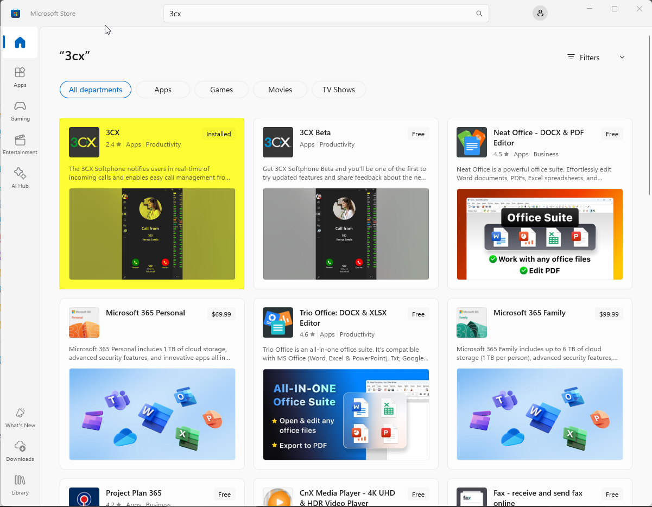Screen dimensions: 652x507
Task: Click the $99.99 price button
Action: (x=609, y=314)
